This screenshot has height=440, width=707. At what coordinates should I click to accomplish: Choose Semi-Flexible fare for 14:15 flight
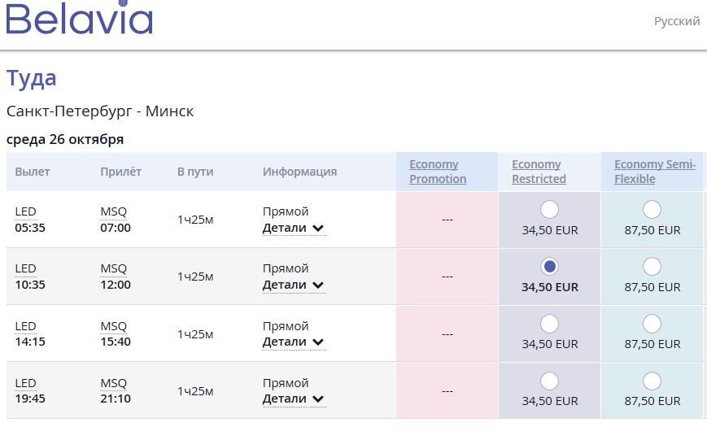(652, 324)
